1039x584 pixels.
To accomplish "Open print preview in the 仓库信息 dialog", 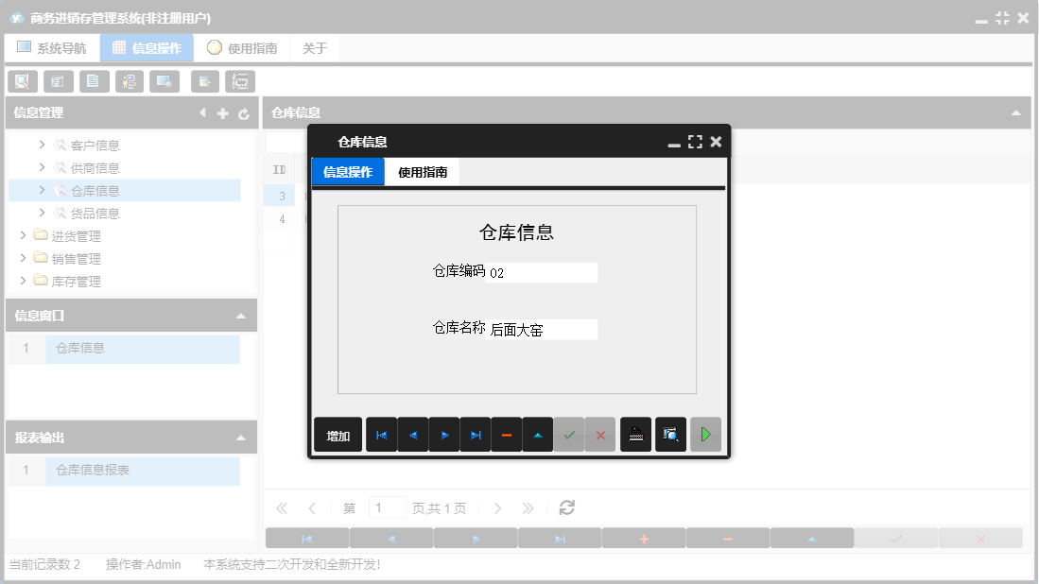I will (670, 435).
